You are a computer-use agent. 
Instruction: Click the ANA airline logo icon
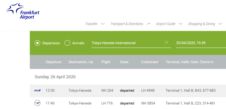[x=37, y=90]
